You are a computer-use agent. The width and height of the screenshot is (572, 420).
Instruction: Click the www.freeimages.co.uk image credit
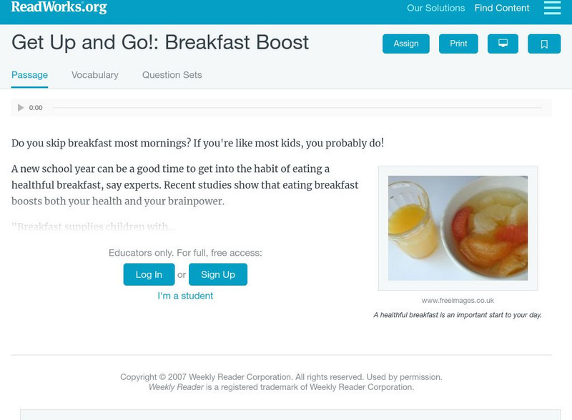[458, 301]
